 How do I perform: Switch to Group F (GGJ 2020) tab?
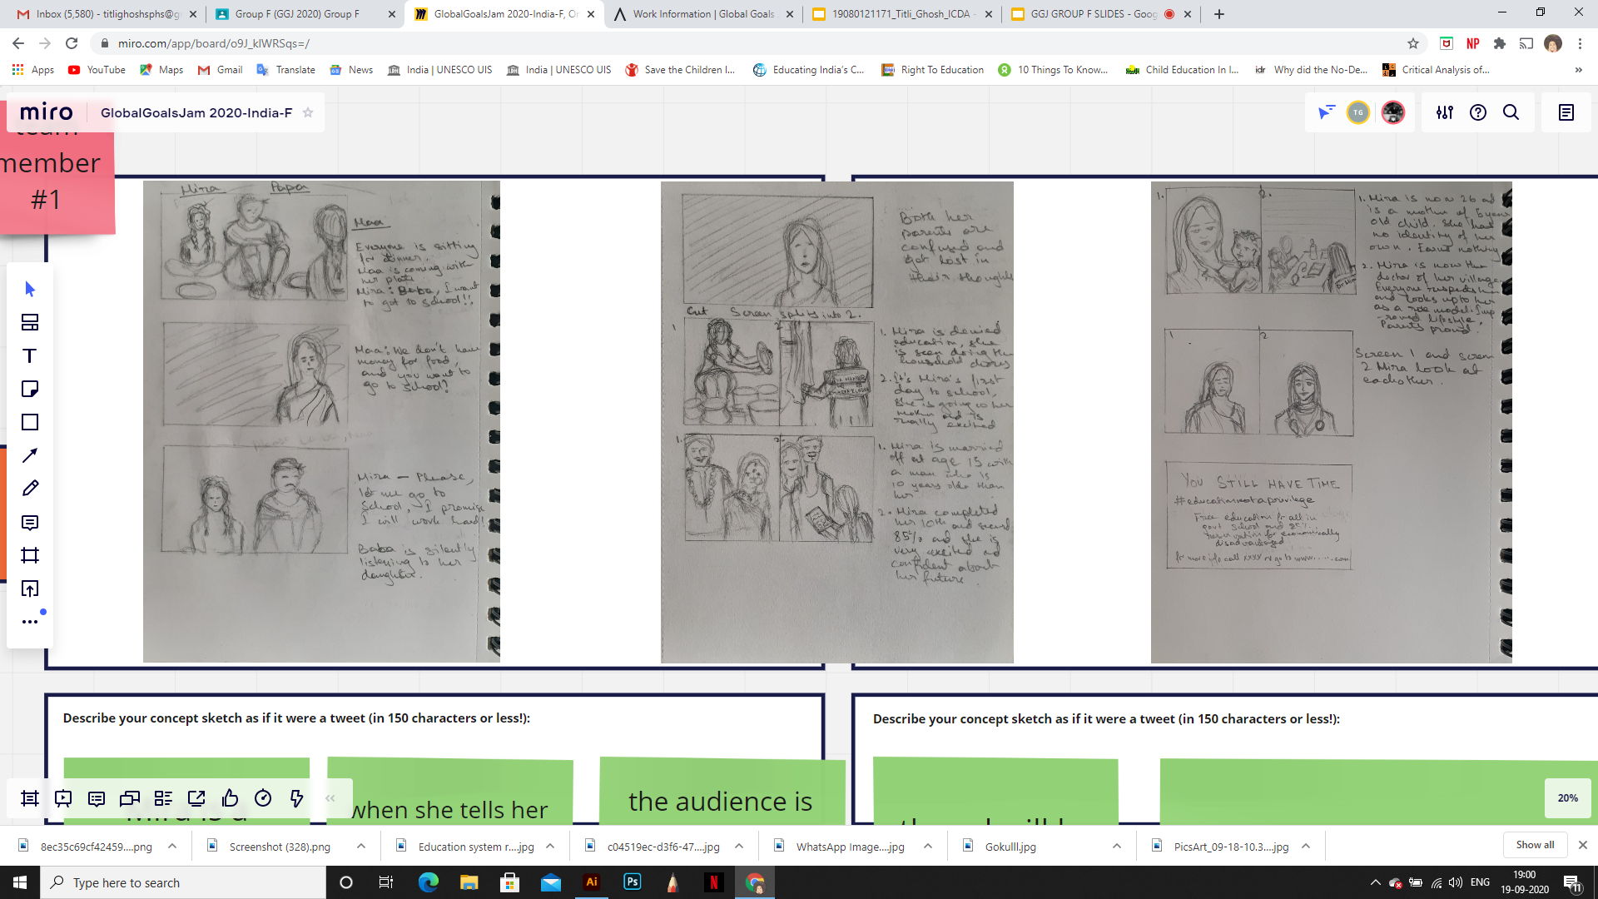pyautogui.click(x=297, y=14)
